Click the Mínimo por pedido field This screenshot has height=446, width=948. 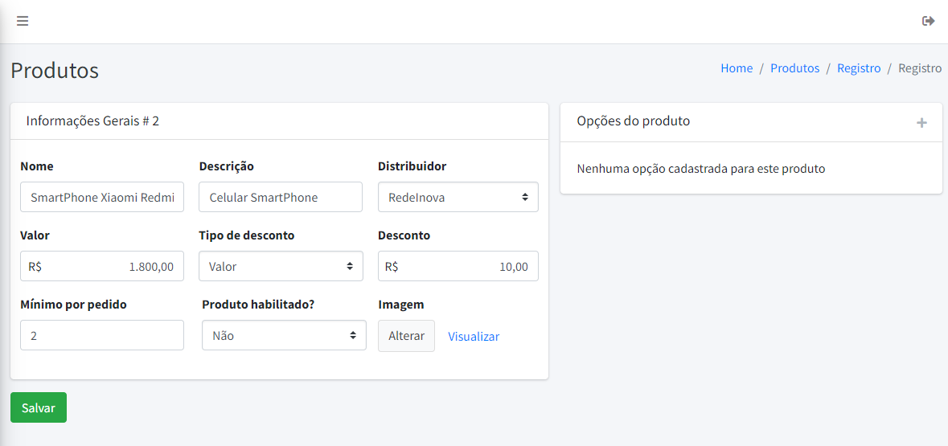101,335
